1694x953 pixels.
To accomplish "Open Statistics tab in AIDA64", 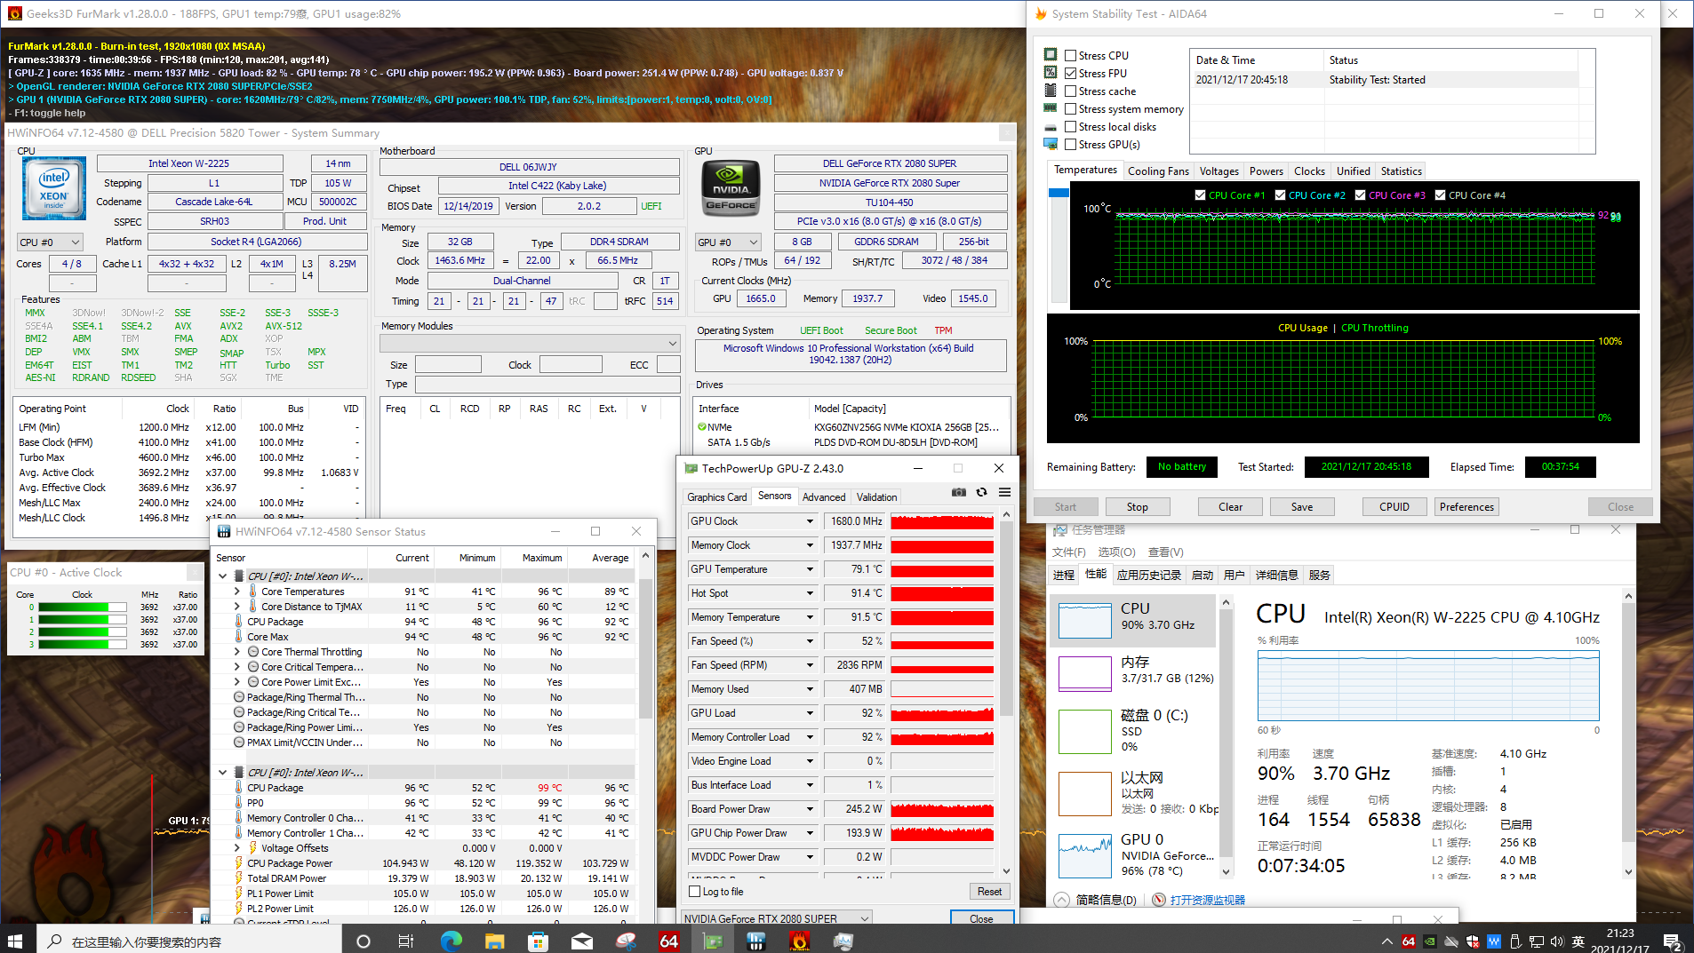I will tap(1401, 171).
